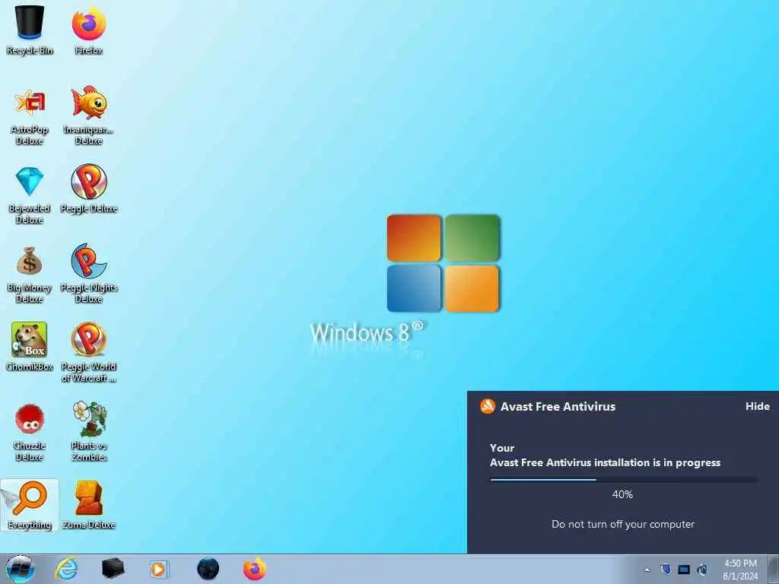Click the shield icon in system tray
This screenshot has width=779, height=584.
point(666,570)
